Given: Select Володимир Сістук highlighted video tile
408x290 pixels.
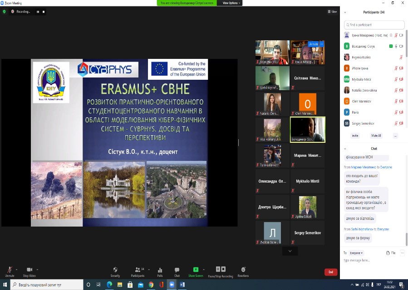Looking at the screenshot, I should click(x=308, y=130).
